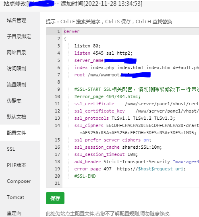Click line number 1 in gutter
This screenshot has height=217, width=199.
coord(58,31)
